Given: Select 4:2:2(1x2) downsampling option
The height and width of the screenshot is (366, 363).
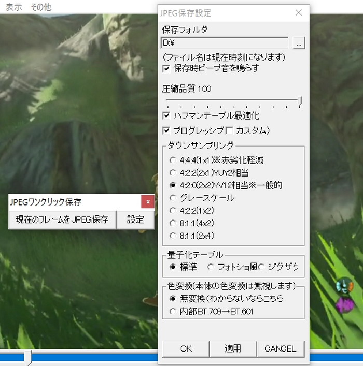Looking at the screenshot, I should tap(191, 211).
